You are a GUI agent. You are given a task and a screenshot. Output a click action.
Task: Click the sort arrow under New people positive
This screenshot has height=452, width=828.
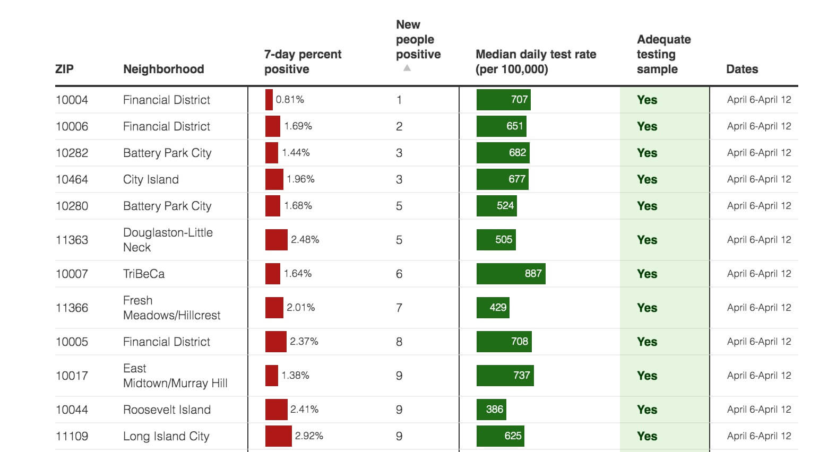click(x=407, y=68)
